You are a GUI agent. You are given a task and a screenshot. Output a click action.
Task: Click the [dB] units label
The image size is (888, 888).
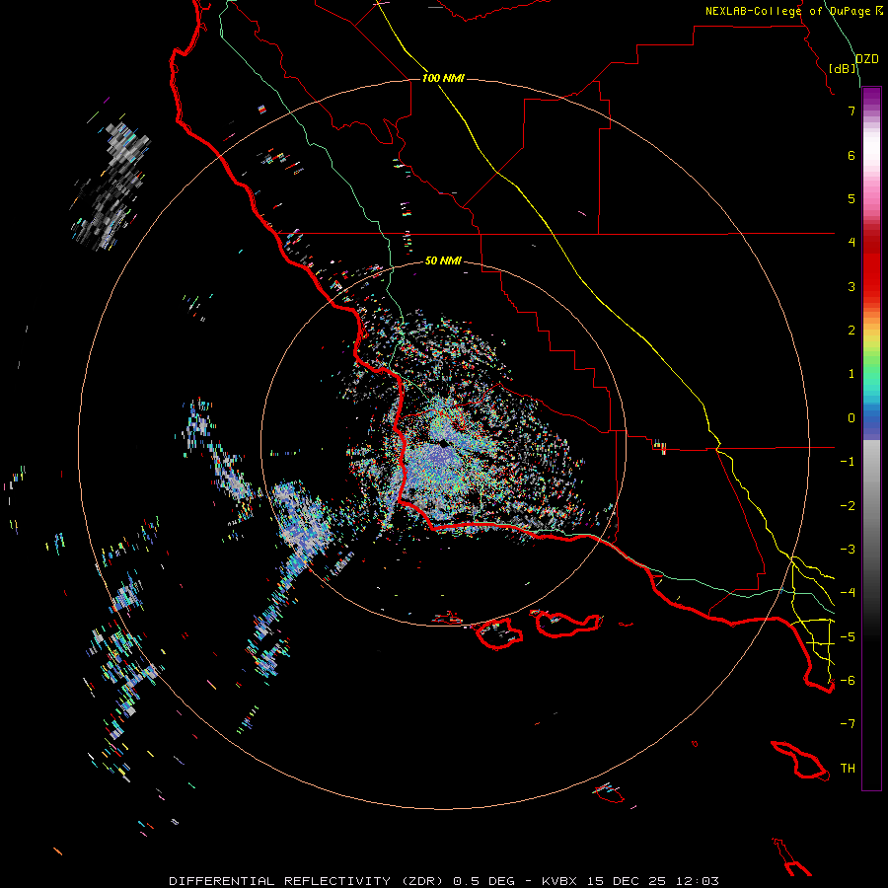843,68
